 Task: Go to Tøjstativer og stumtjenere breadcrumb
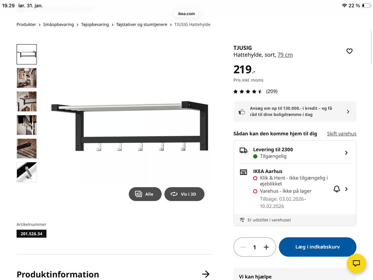[141, 24]
